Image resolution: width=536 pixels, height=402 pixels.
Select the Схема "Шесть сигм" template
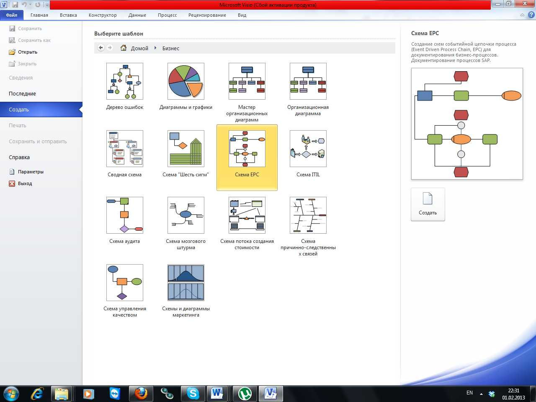click(x=186, y=149)
